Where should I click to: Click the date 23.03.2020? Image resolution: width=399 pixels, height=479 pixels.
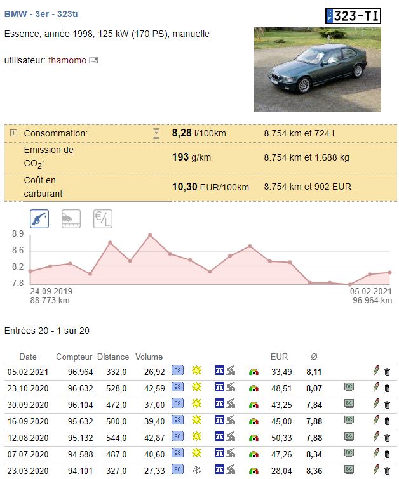tap(28, 471)
